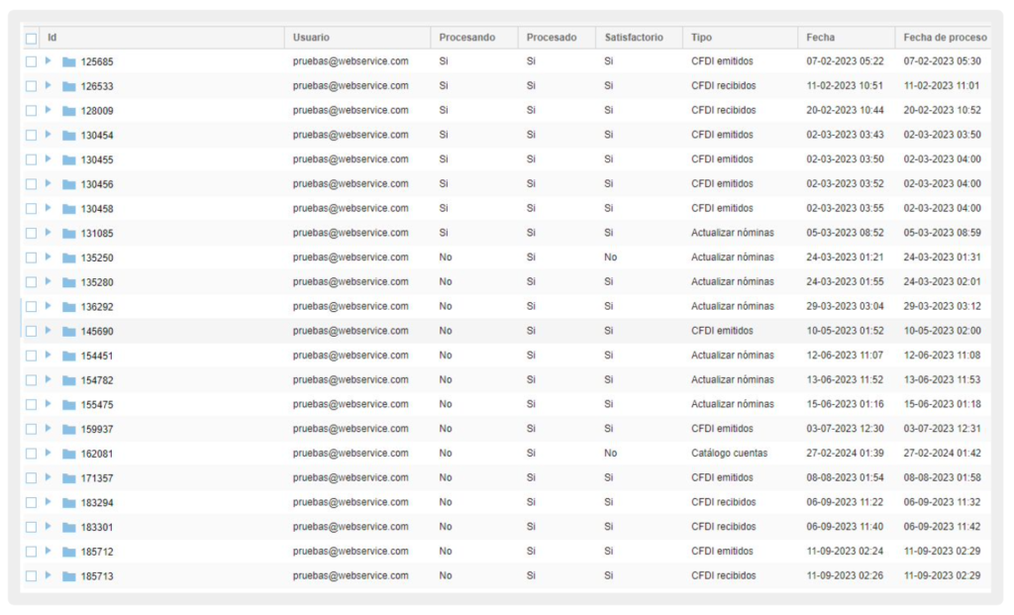Expand the triangle for row 159937
1014x615 pixels.
pyautogui.click(x=48, y=429)
